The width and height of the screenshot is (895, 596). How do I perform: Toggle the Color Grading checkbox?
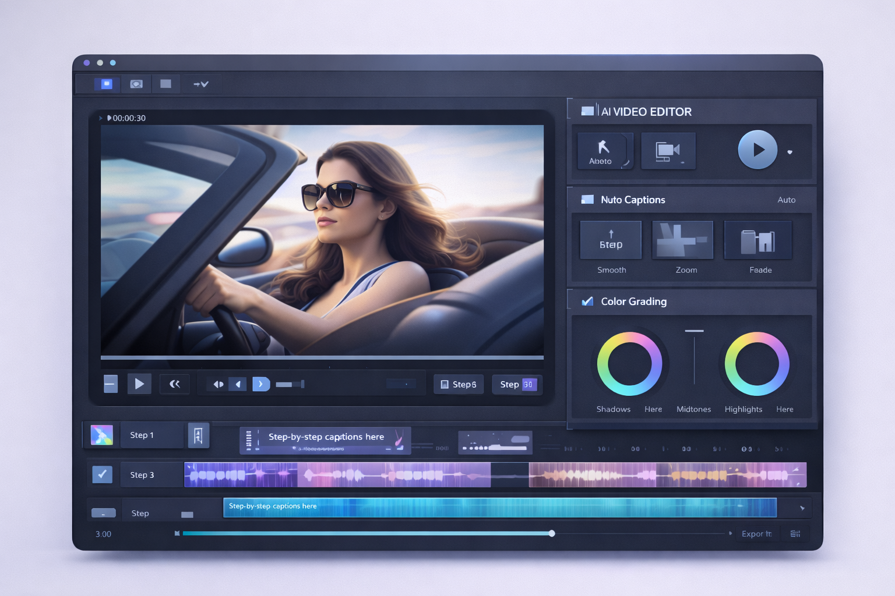[x=587, y=301]
